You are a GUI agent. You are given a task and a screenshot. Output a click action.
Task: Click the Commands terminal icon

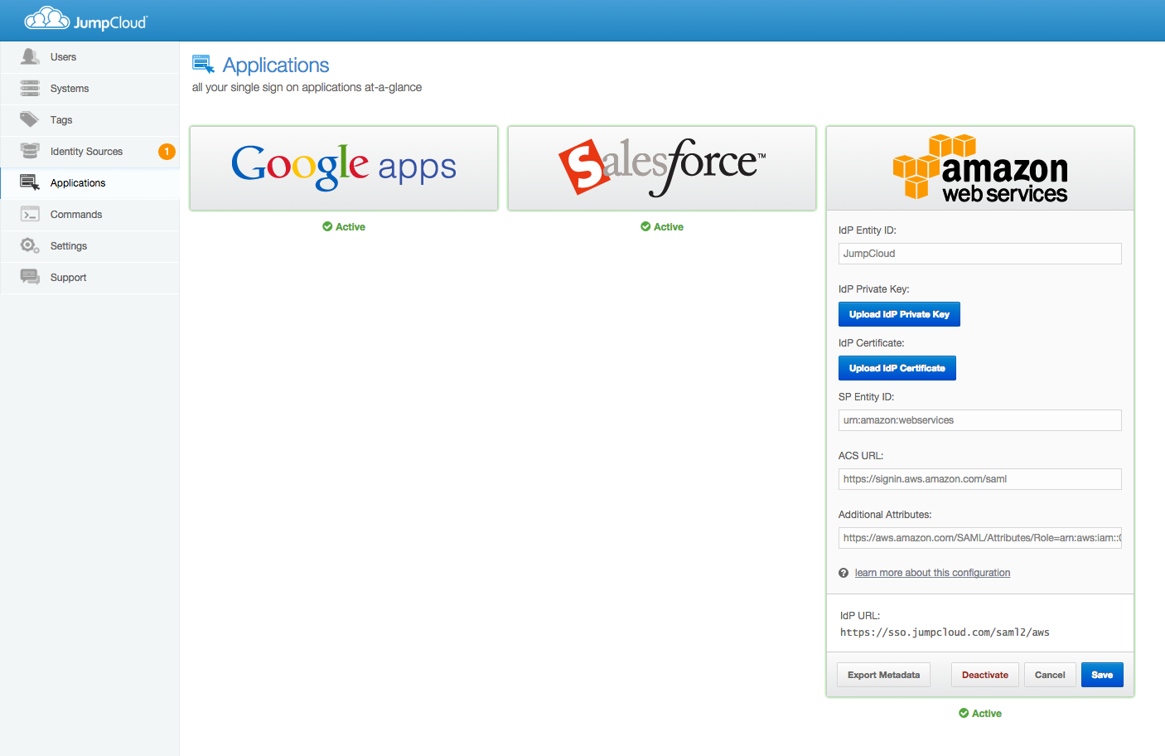[x=30, y=214]
